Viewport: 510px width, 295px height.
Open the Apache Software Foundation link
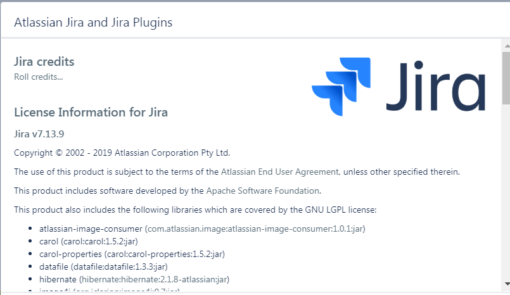click(x=263, y=191)
